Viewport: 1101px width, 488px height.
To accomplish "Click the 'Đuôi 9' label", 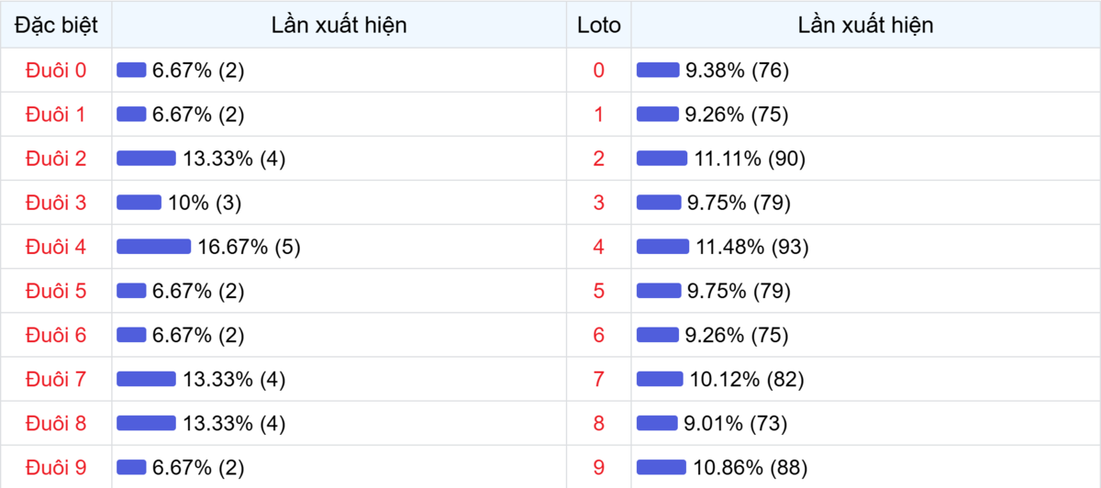I will (56, 467).
